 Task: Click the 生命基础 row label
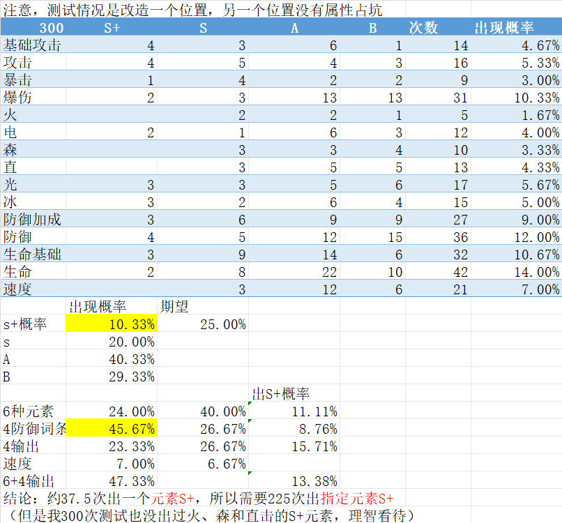click(32, 255)
